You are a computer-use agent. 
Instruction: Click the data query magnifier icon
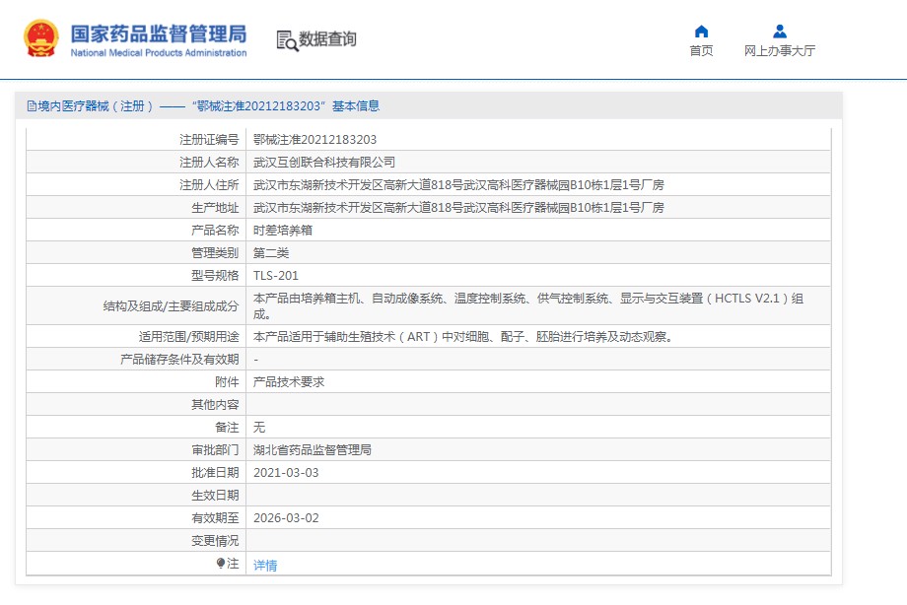pyautogui.click(x=287, y=40)
